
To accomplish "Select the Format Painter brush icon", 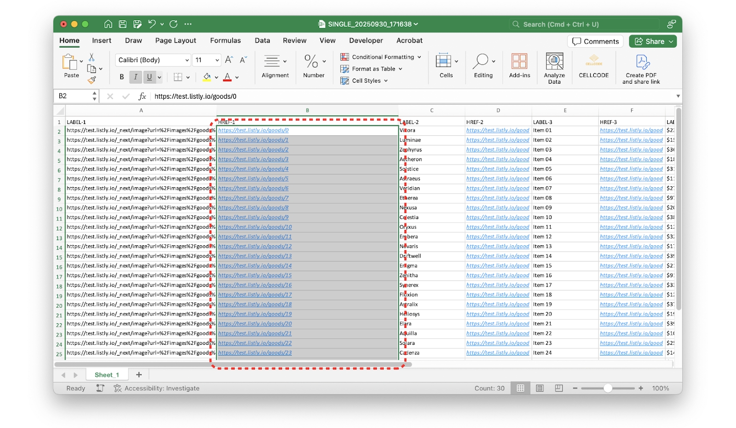I will [92, 80].
